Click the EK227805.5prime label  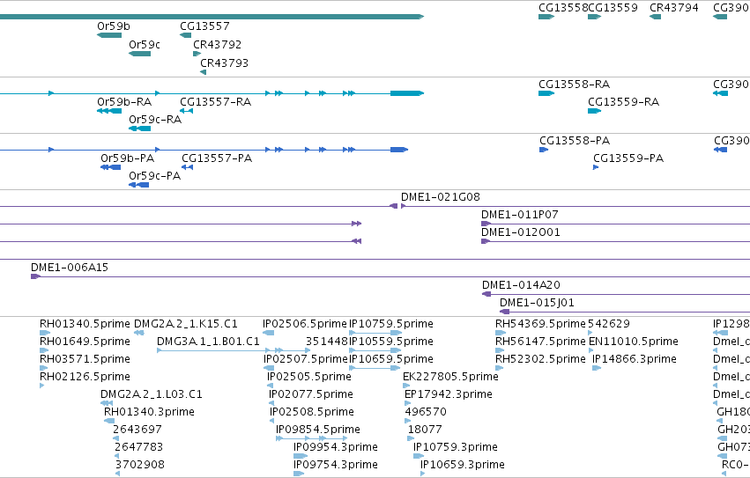click(450, 377)
